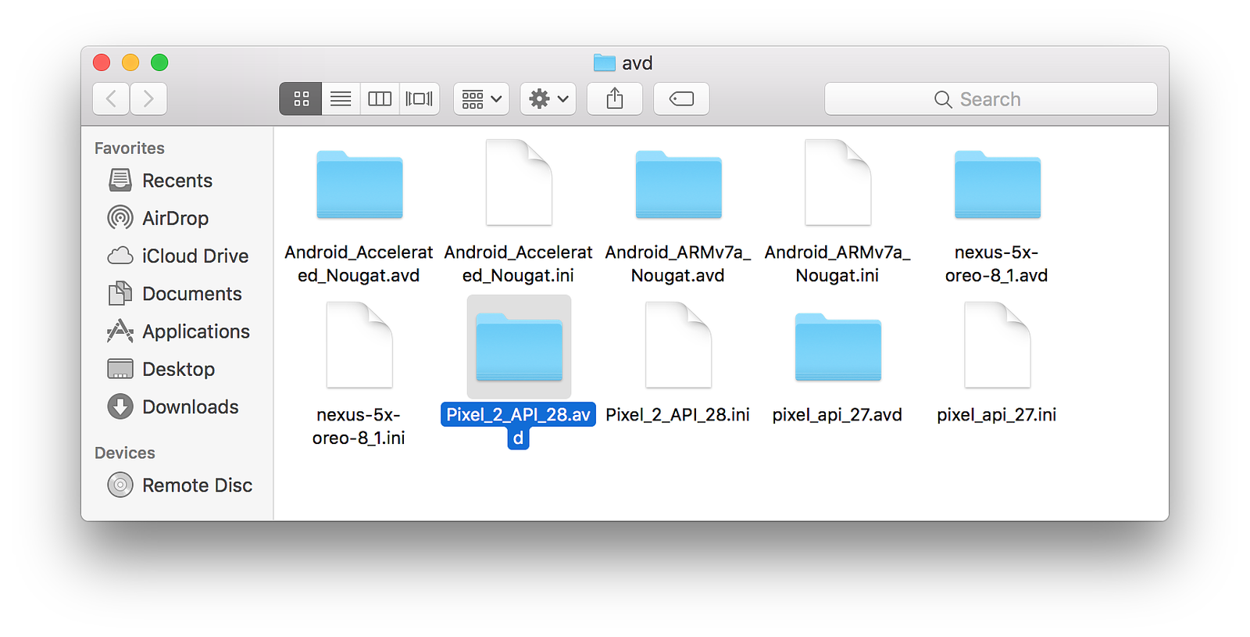Image resolution: width=1250 pixels, height=637 pixels.
Task: Click the Favorites sidebar heading
Action: pyautogui.click(x=130, y=148)
